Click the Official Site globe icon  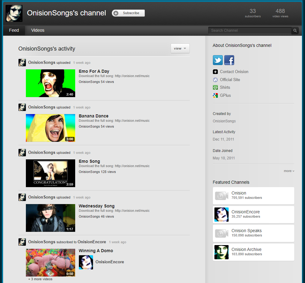tap(215, 80)
